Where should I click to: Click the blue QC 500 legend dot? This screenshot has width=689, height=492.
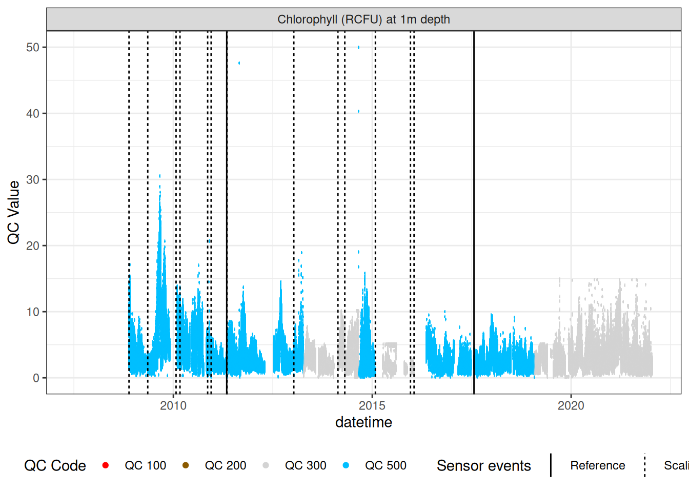pos(346,465)
